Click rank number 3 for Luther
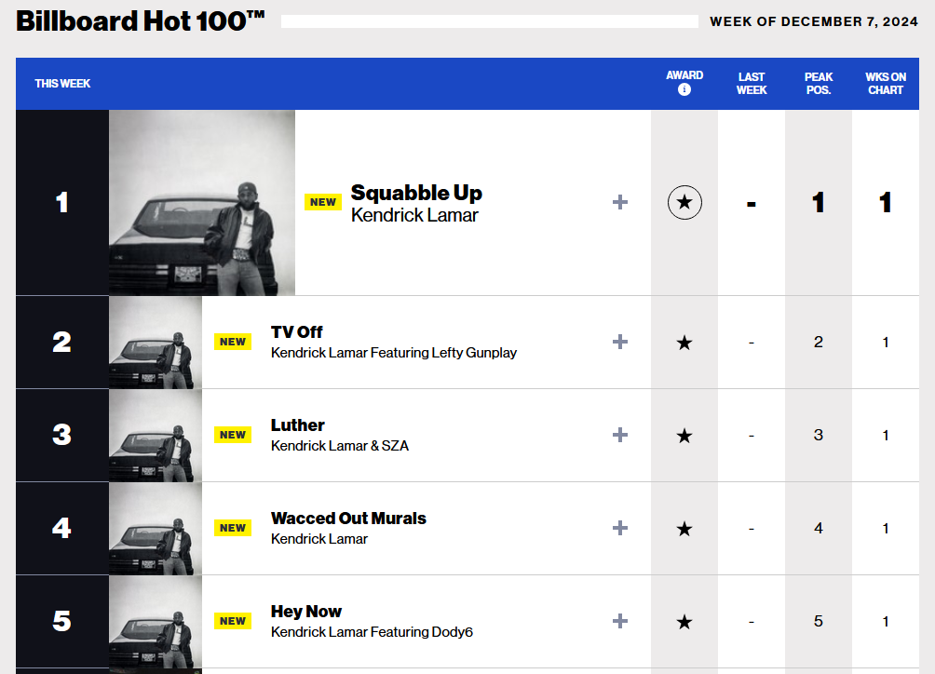The height and width of the screenshot is (674, 935). (62, 435)
